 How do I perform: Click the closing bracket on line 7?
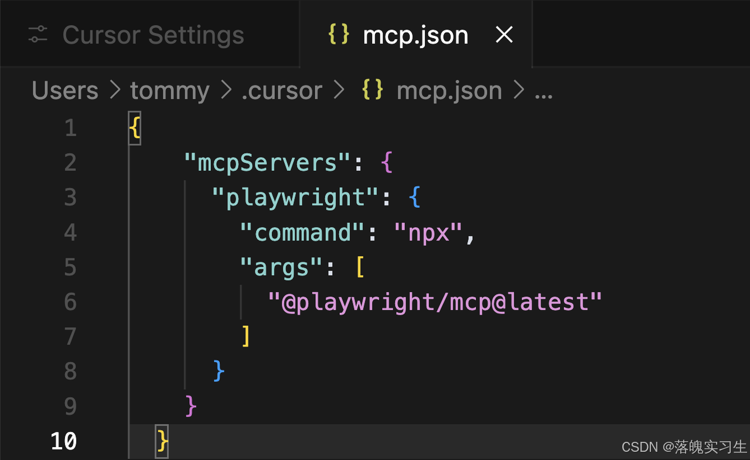click(246, 337)
